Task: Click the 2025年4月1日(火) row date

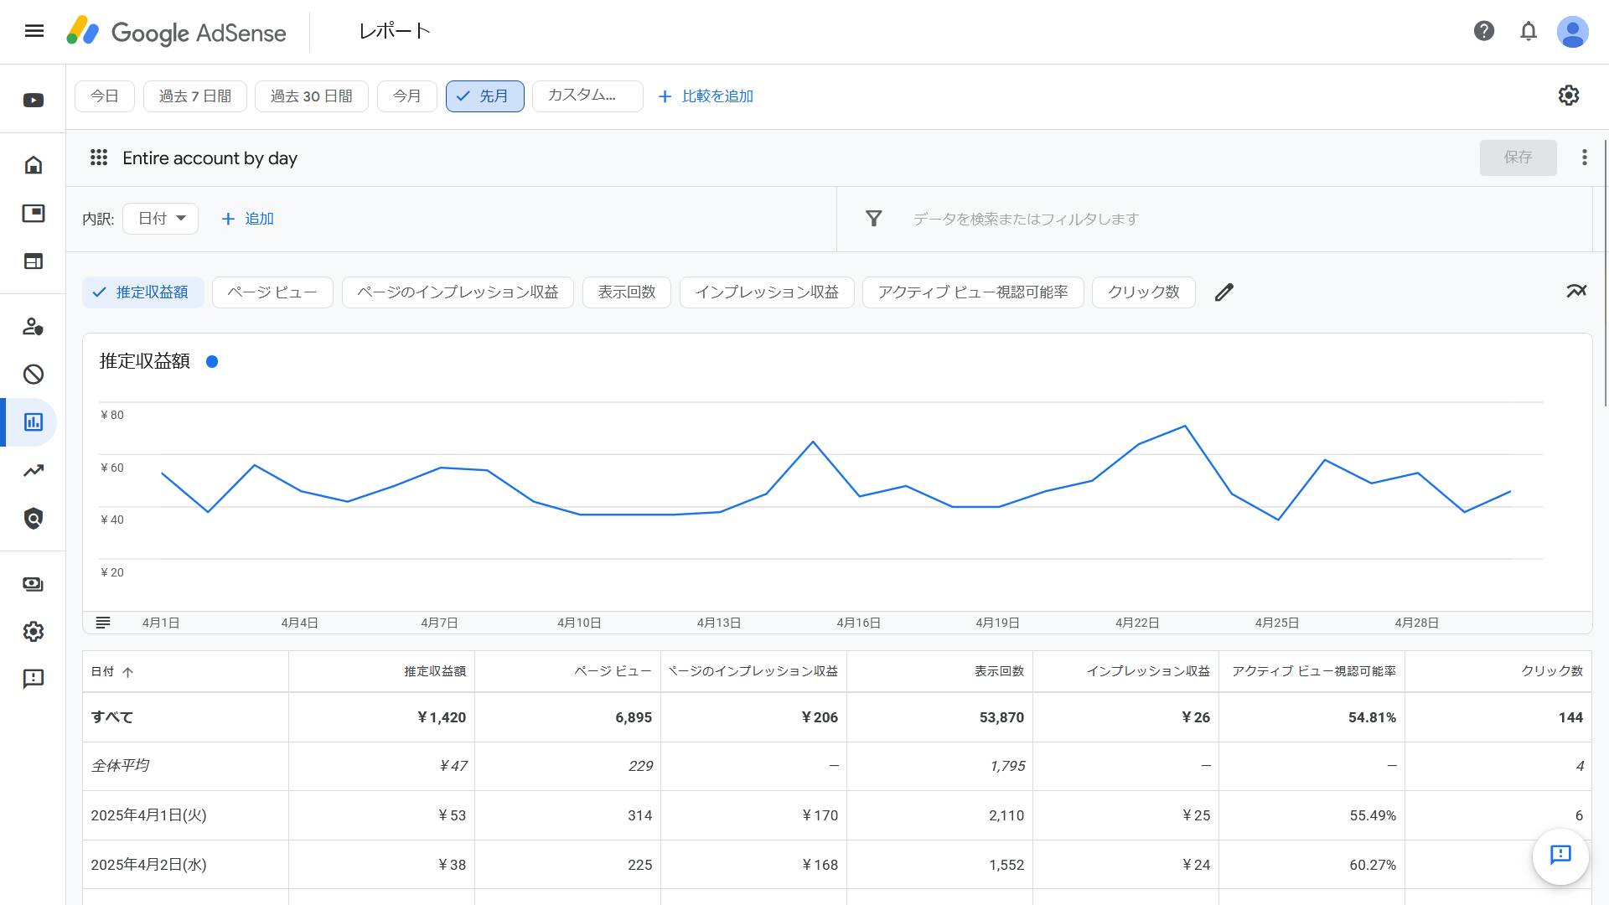Action: coord(148,815)
